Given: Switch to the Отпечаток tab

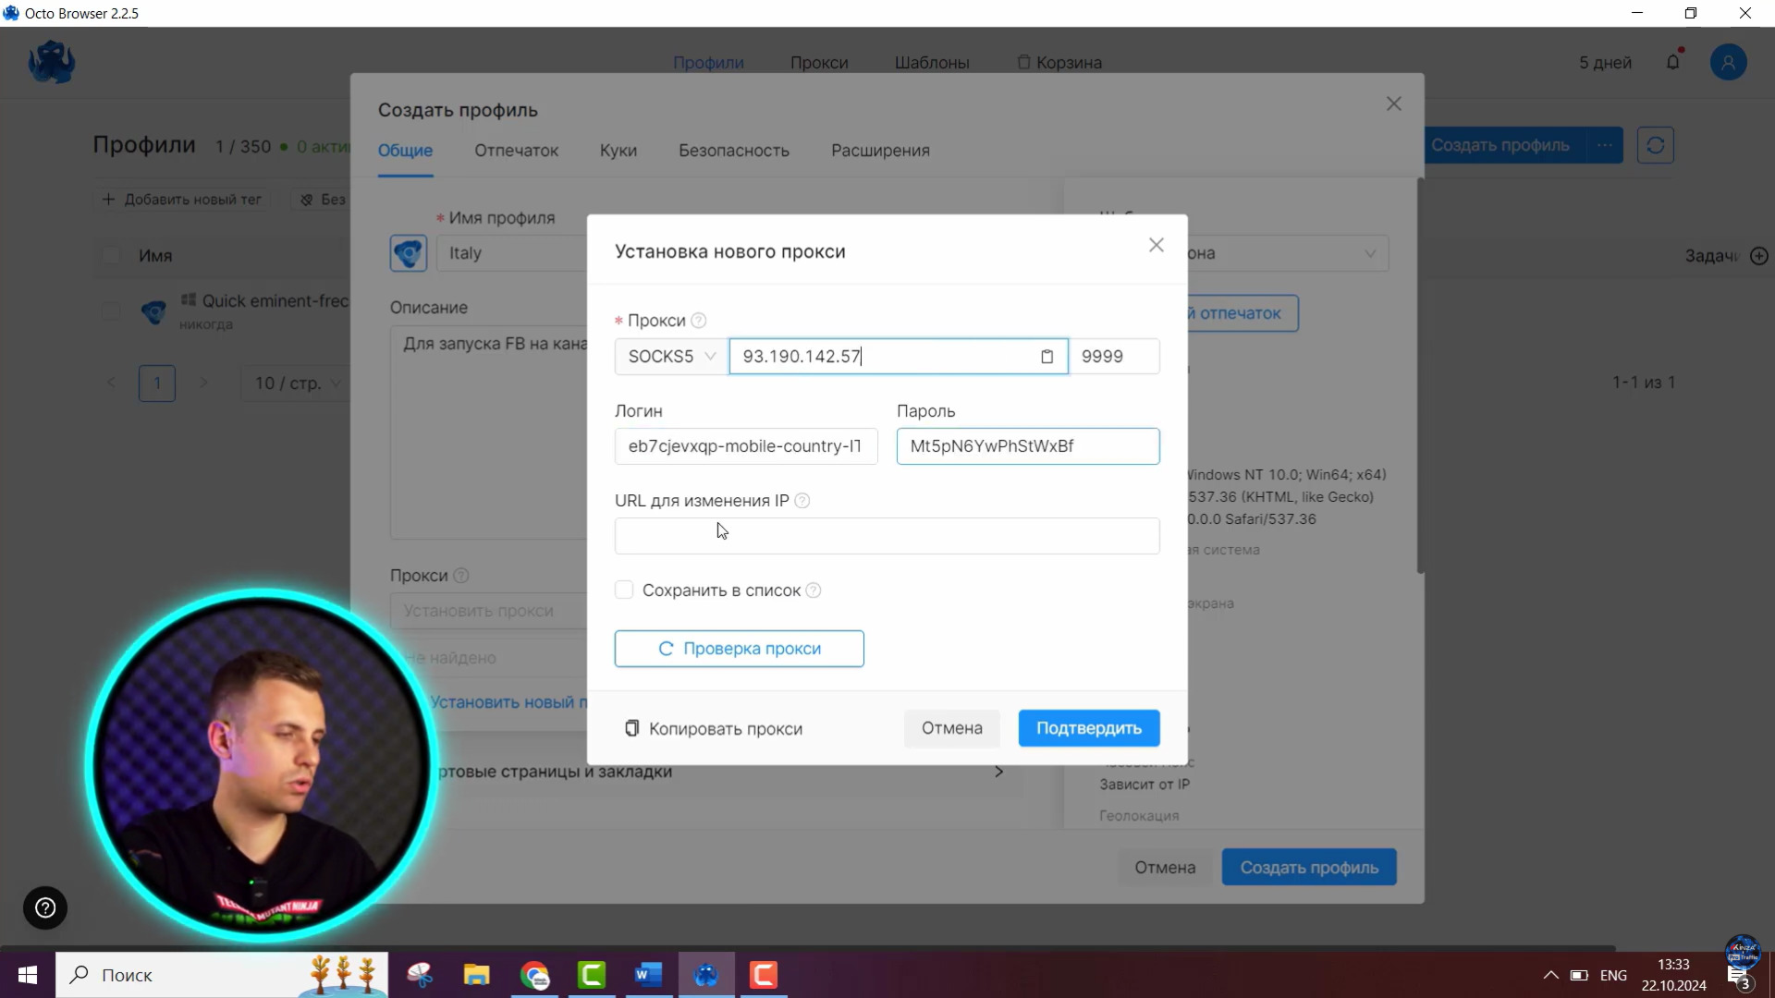Looking at the screenshot, I should coord(516,151).
